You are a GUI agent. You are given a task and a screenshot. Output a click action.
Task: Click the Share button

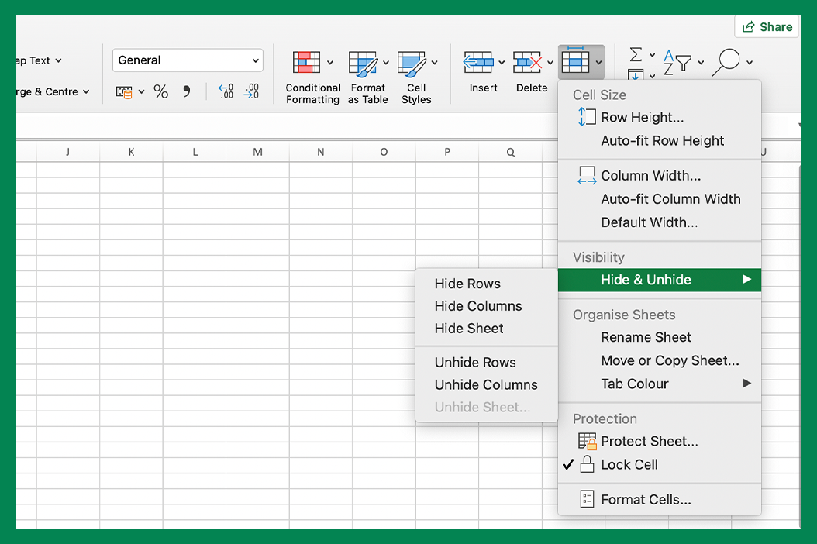click(767, 27)
